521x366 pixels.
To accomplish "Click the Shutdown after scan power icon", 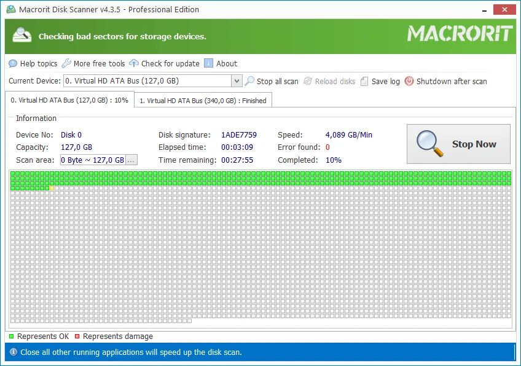I will point(409,81).
